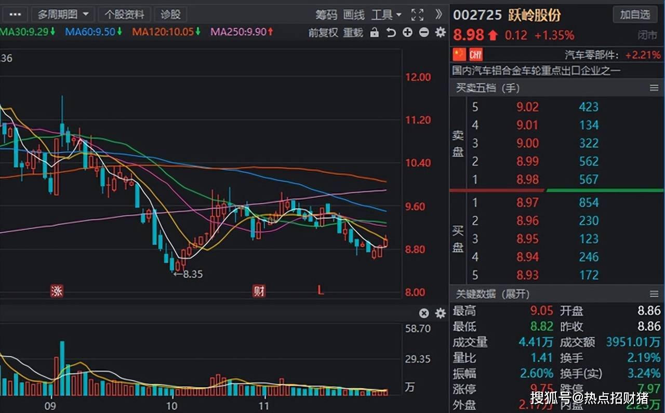
Task: Click the 成交量 value 4.41万
Action: pyautogui.click(x=536, y=342)
